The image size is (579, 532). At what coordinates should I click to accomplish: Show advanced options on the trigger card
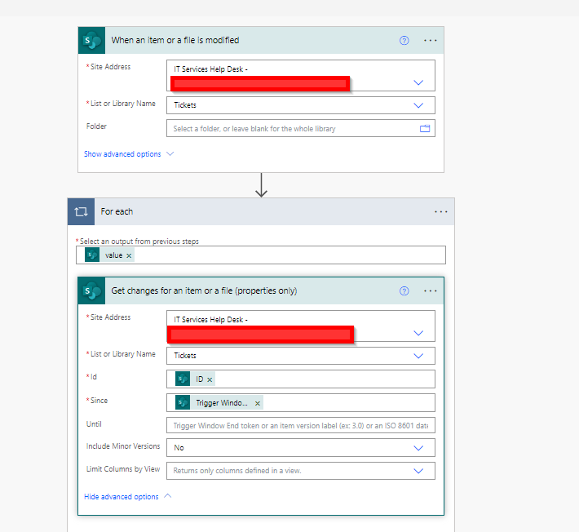128,154
